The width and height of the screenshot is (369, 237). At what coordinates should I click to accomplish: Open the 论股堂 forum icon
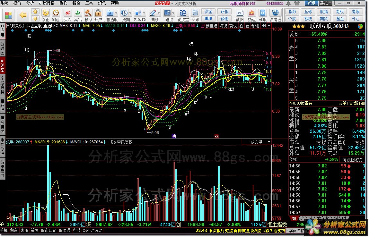click(183, 15)
